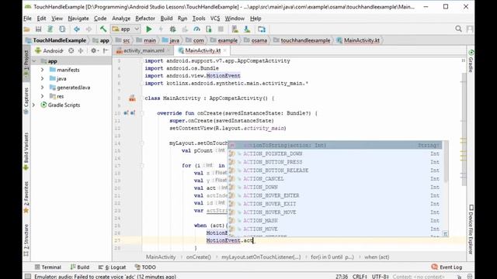Click the osama breadcrumb folder
497x279 pixels.
[255, 40]
